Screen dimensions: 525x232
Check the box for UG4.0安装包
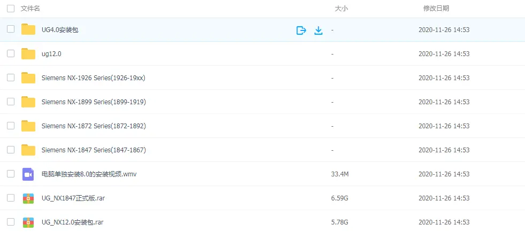pyautogui.click(x=11, y=29)
